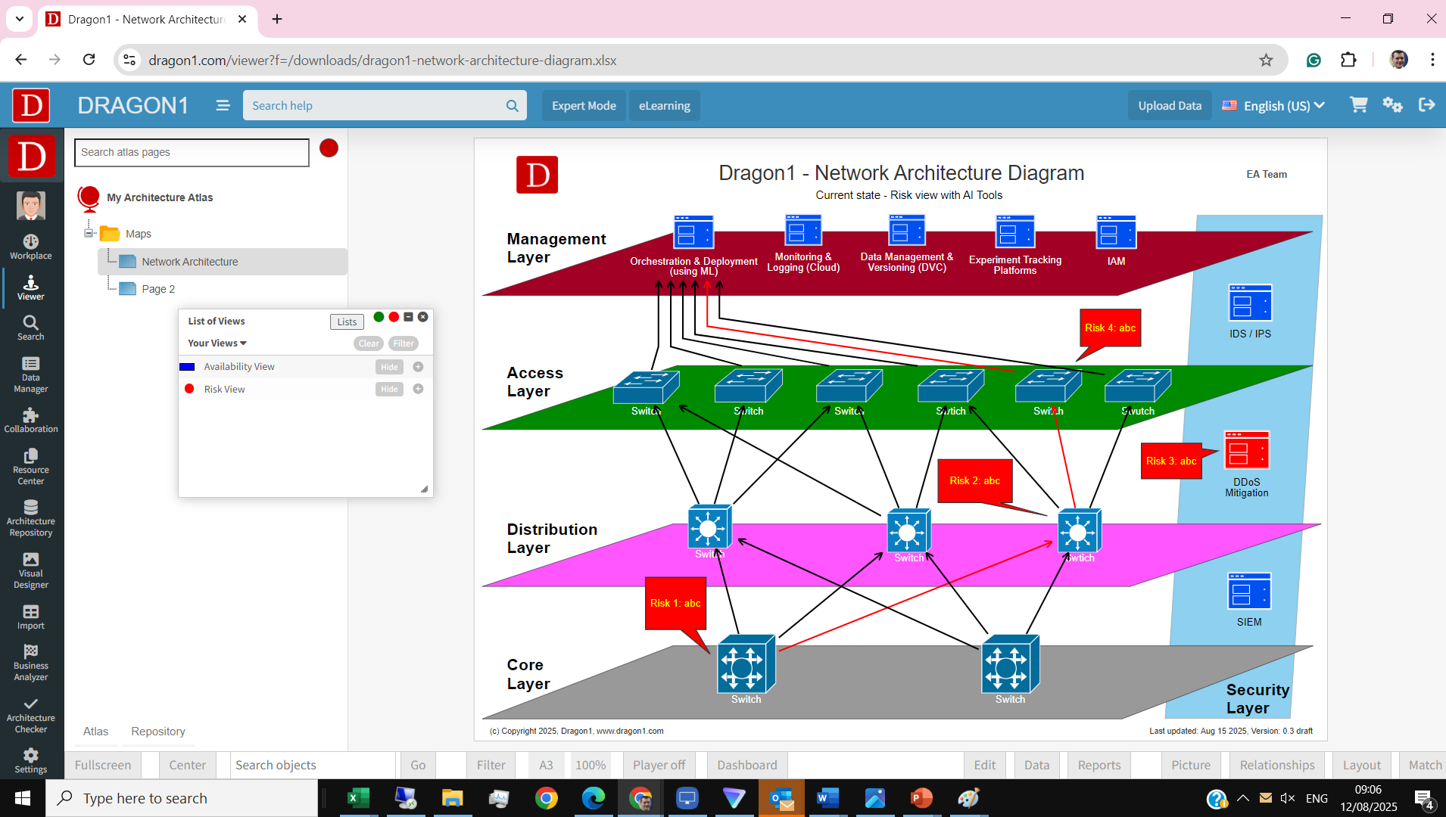Open the Collaboration sidebar icon
Viewport: 1446px width, 817px height.
(31, 421)
